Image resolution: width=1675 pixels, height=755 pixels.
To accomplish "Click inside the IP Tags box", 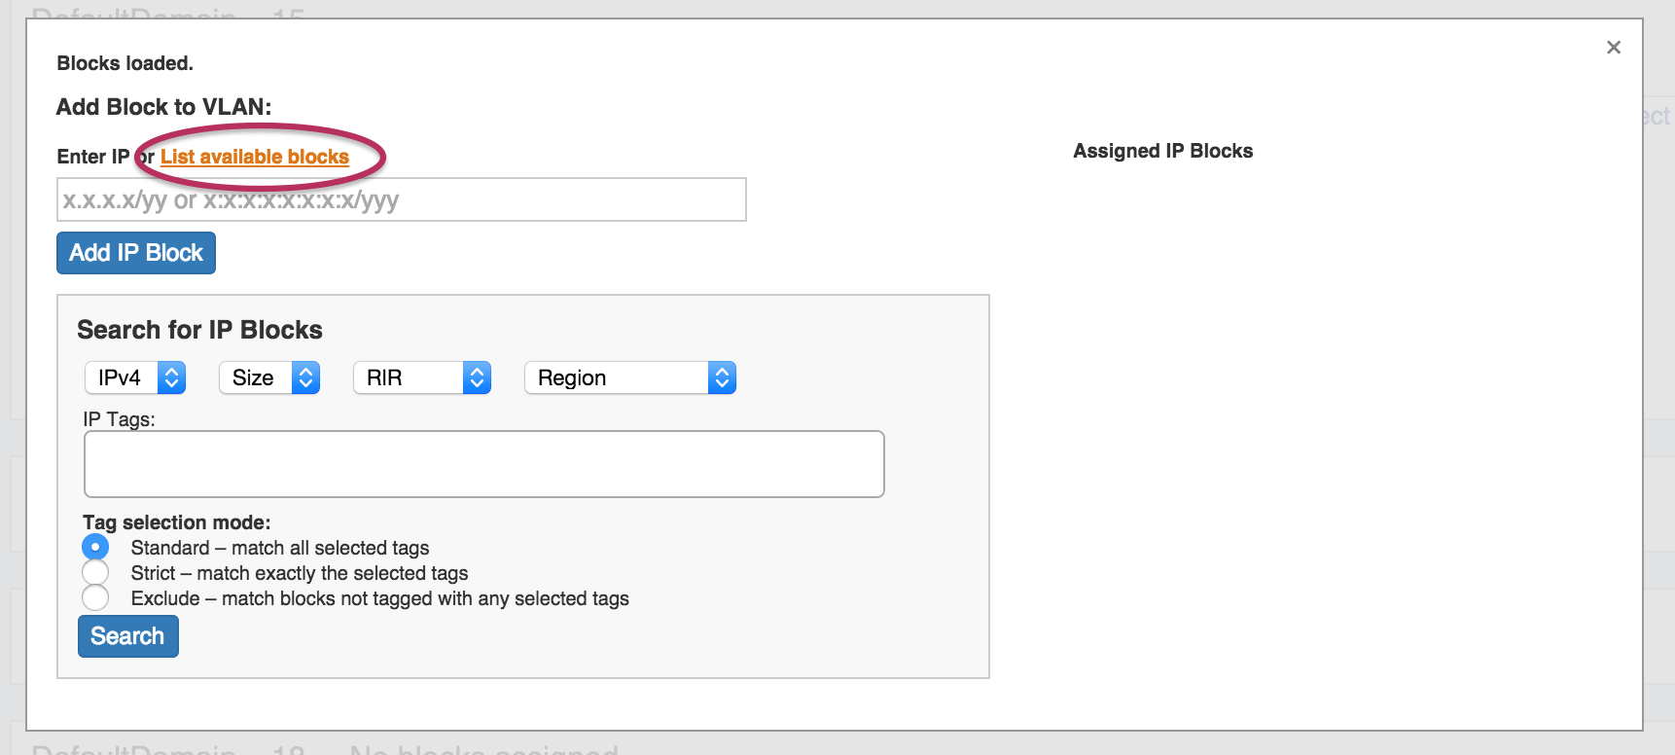I will point(483,464).
